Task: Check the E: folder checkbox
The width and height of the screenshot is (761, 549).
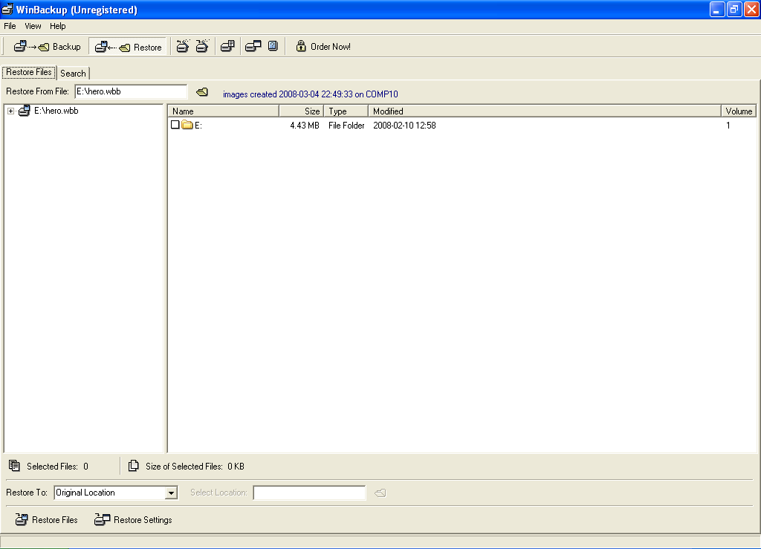Action: [175, 125]
